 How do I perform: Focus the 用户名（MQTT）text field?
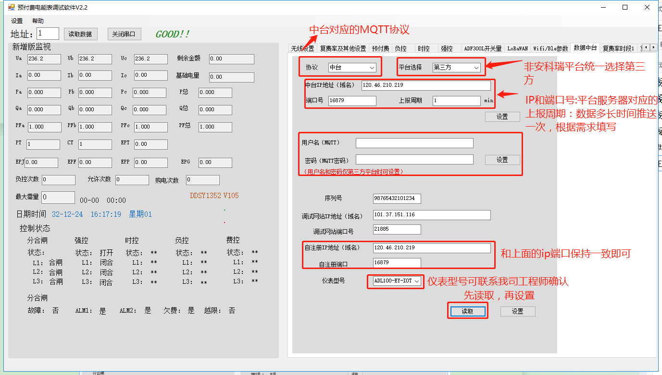coord(414,143)
